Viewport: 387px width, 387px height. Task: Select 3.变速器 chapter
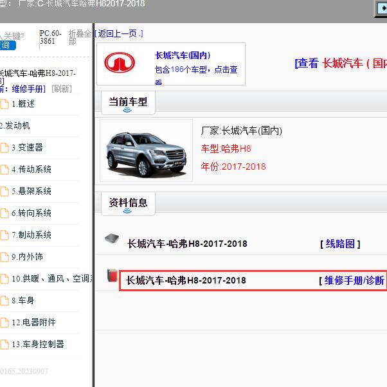(x=27, y=148)
